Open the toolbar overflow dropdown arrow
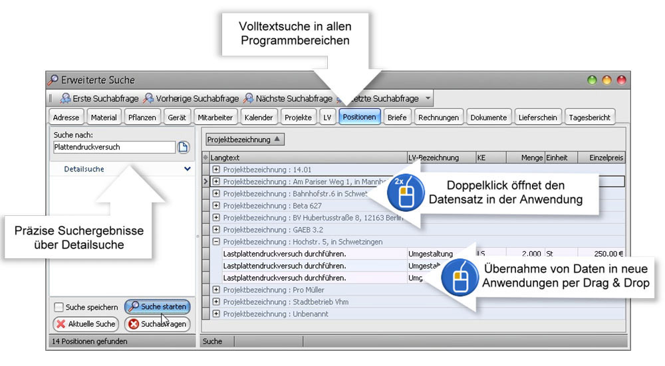Viewport: 665px width, 366px height. 428,98
